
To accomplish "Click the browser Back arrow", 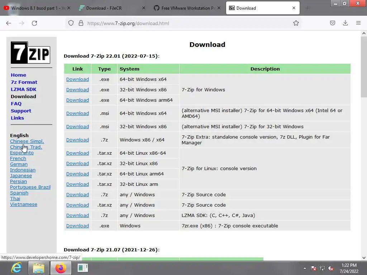I will (9, 23).
